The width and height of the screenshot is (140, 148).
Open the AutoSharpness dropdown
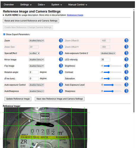click(x=36, y=91)
